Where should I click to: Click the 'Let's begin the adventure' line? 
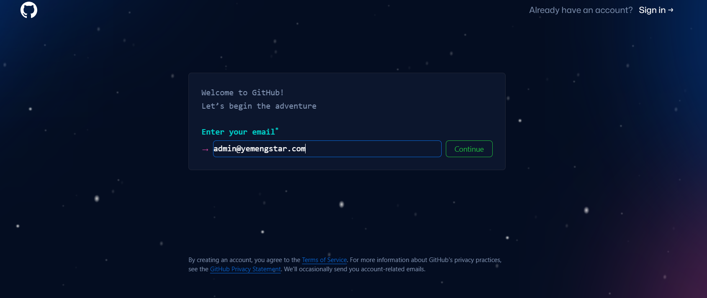click(259, 106)
